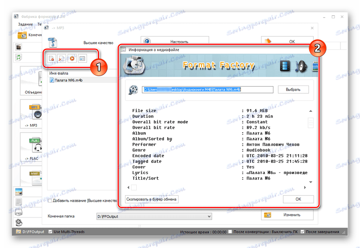Open the media file info toolbar icon

82,59
